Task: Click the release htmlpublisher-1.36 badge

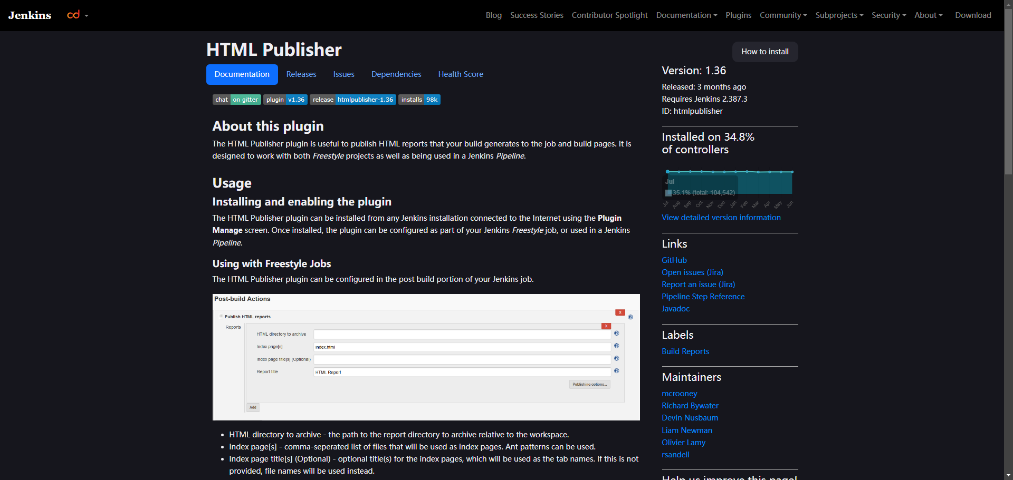Action: tap(353, 100)
